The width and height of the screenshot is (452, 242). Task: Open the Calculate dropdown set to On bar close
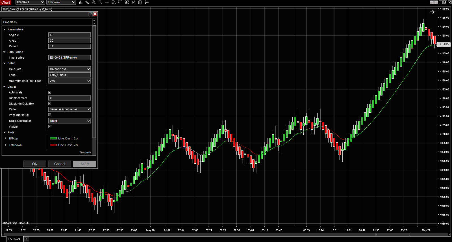tap(69, 69)
